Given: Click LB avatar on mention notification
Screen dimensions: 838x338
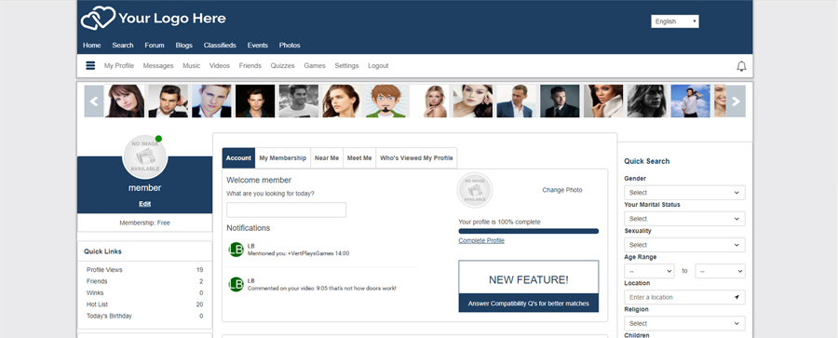Looking at the screenshot, I should pos(237,250).
